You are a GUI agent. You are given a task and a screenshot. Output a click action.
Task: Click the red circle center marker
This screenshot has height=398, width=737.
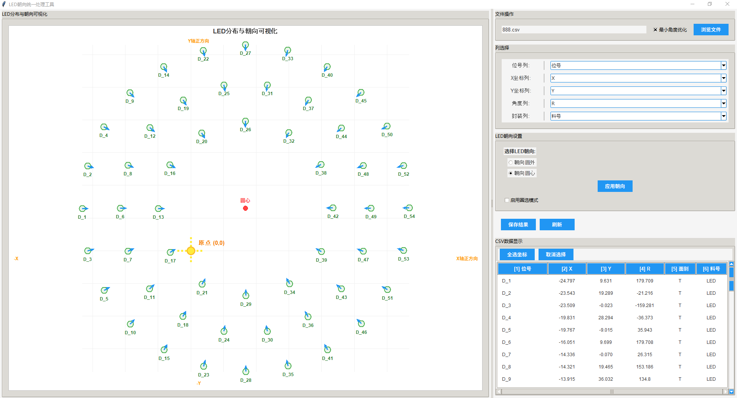pos(245,208)
